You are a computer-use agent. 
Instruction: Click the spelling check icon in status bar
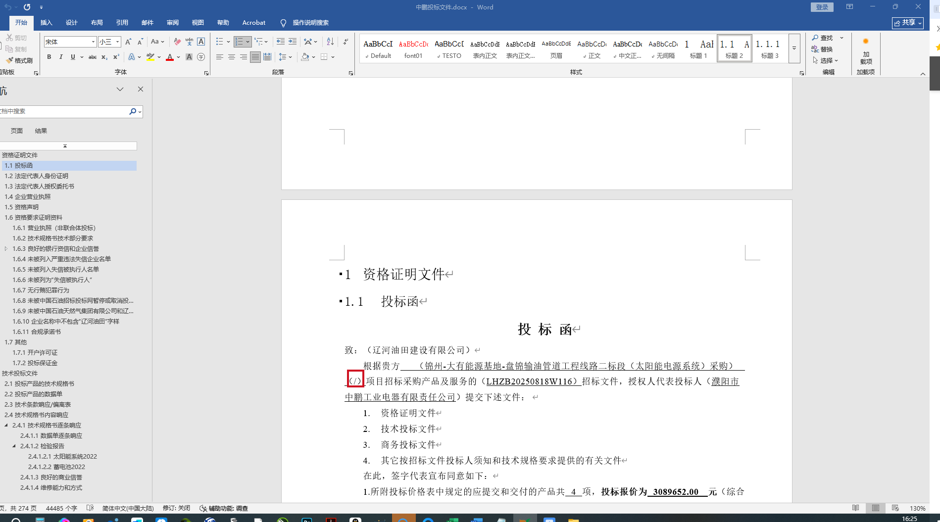tap(90, 508)
